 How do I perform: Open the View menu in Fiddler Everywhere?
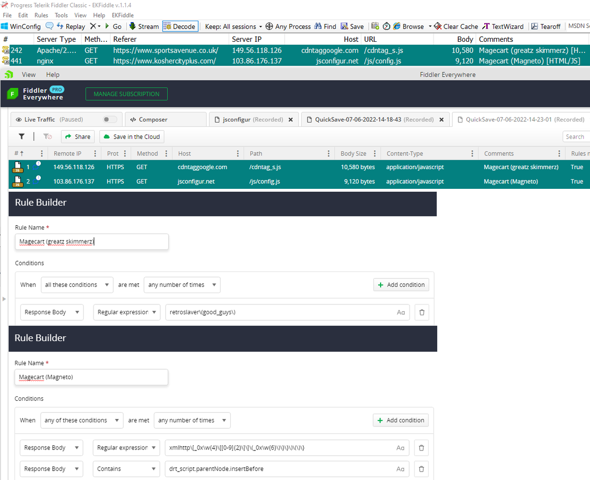tap(29, 75)
